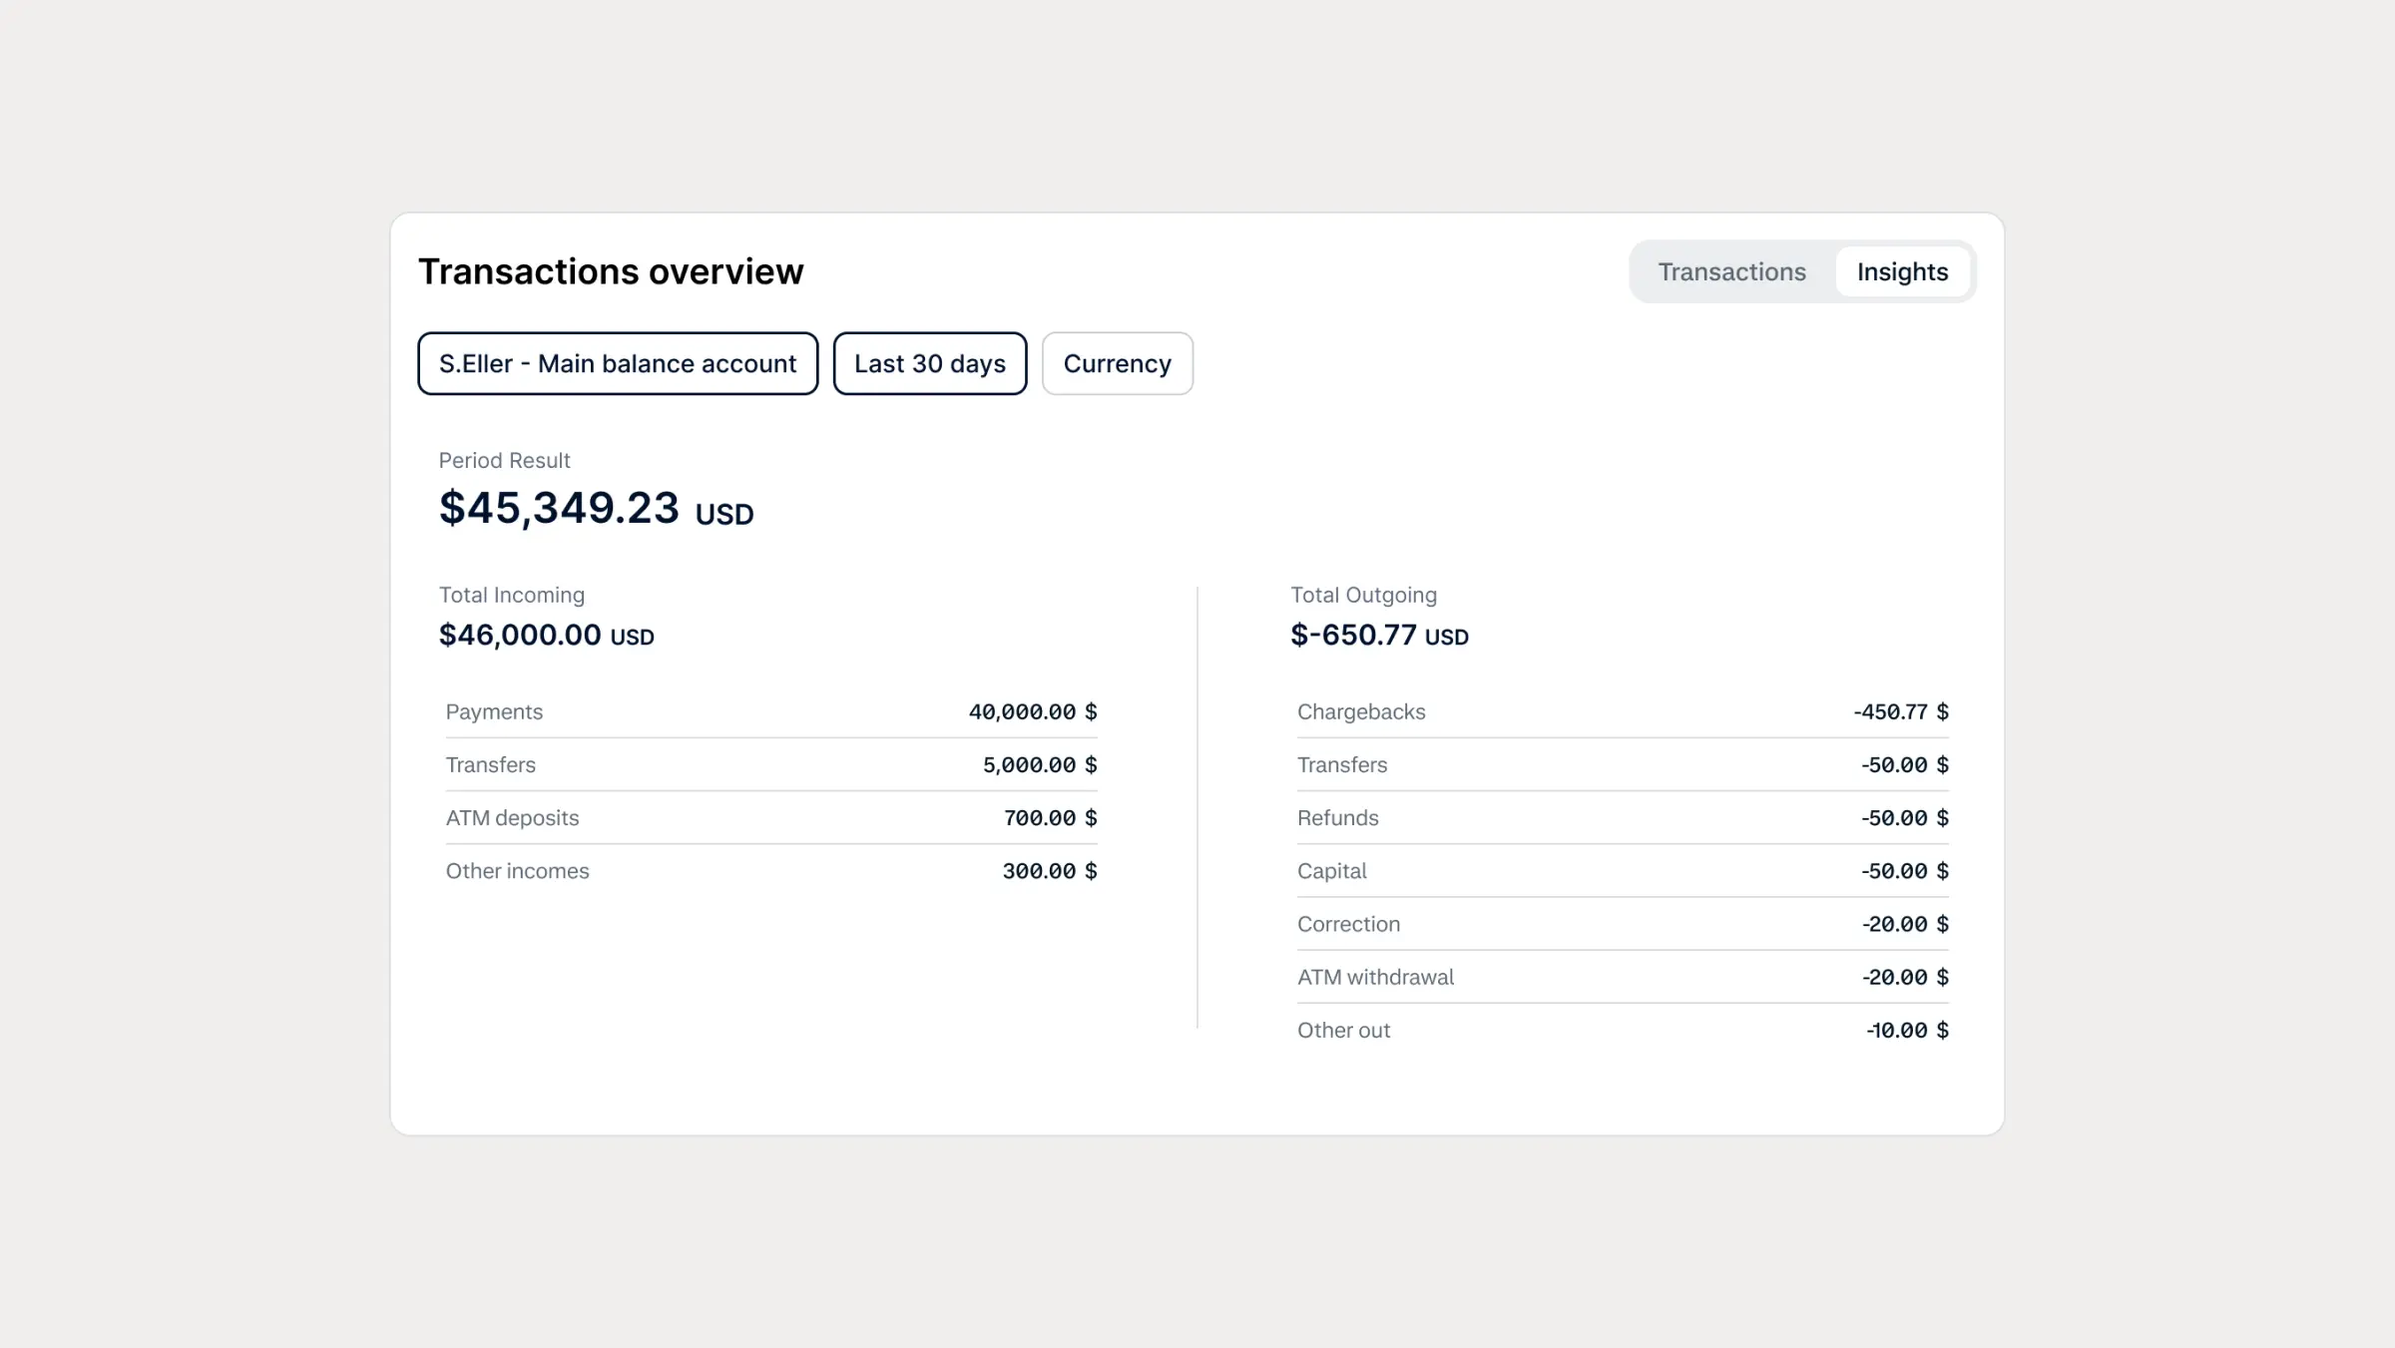
Task: Select the Capital outgoing row
Action: point(1622,870)
